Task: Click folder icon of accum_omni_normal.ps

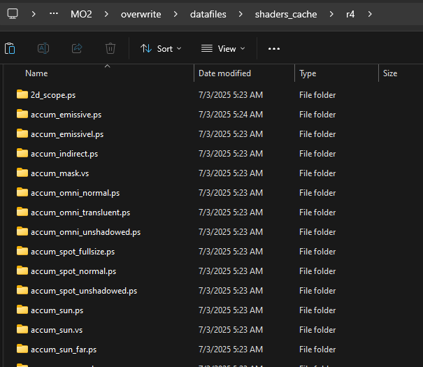Action: [22, 192]
